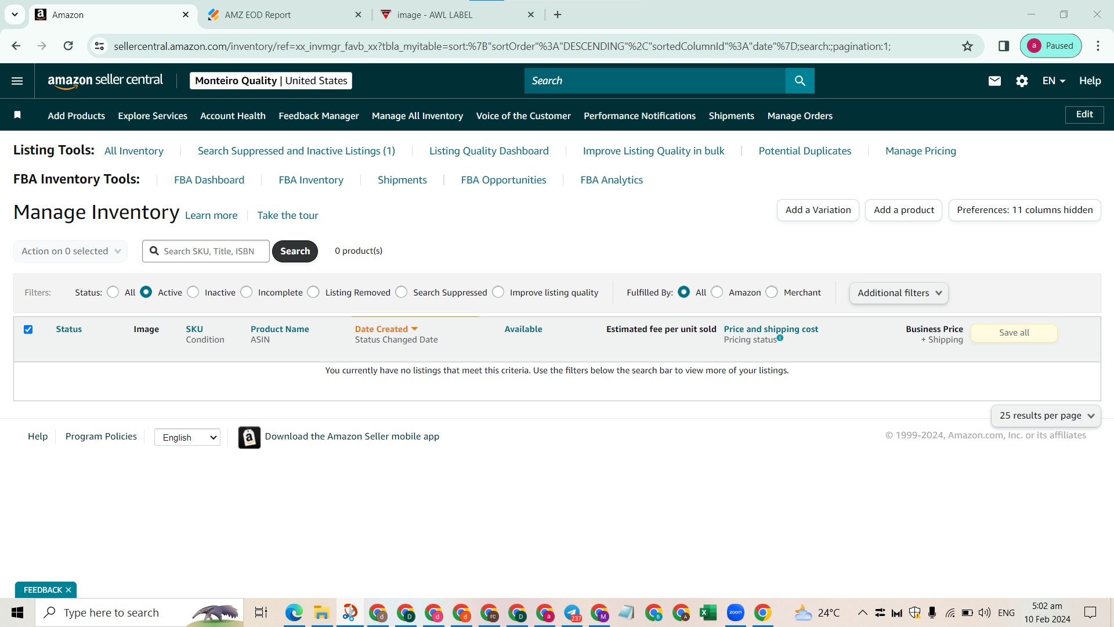Click the Amazon Seller mobile app icon
The width and height of the screenshot is (1114, 627).
click(x=249, y=437)
